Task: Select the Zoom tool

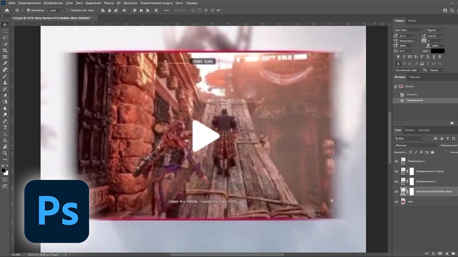Action: coord(5,153)
